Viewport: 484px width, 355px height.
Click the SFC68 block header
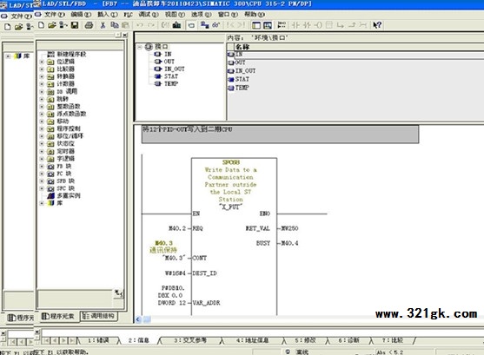231,162
